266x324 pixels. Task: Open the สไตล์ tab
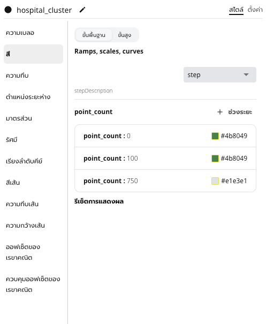(x=236, y=10)
